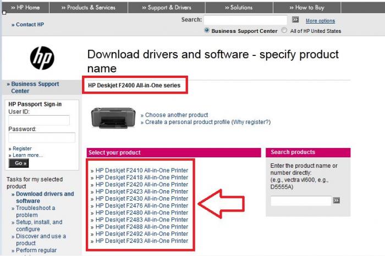Open the Learn more link

coord(25,155)
